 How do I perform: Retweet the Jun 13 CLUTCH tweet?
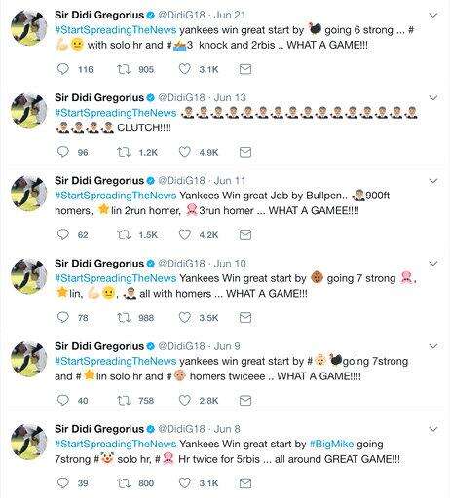point(124,152)
